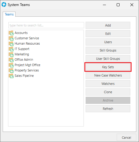Click the Office Admin folder icon
139x142 pixels.
point(11,60)
